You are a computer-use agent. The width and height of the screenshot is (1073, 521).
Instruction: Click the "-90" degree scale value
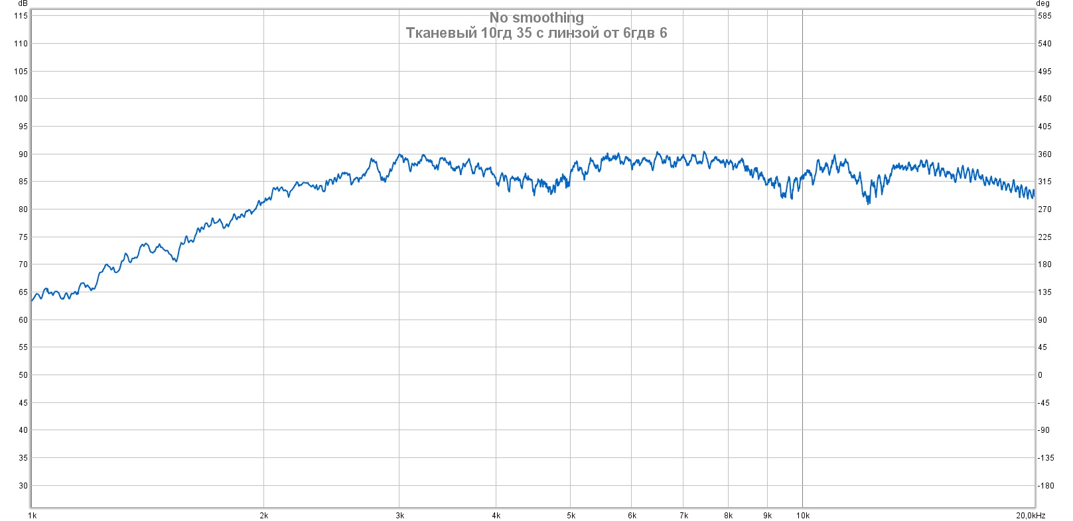pyautogui.click(x=1044, y=430)
